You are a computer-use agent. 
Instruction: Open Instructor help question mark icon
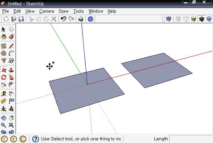tap(35, 139)
